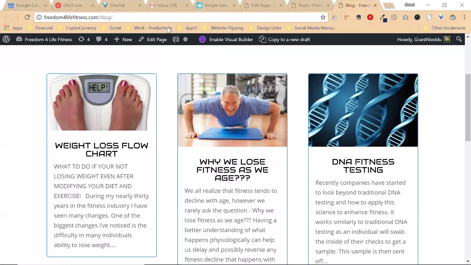Open the Other bookmarks folder
Image resolution: width=471 pixels, height=265 pixels.
[445, 28]
